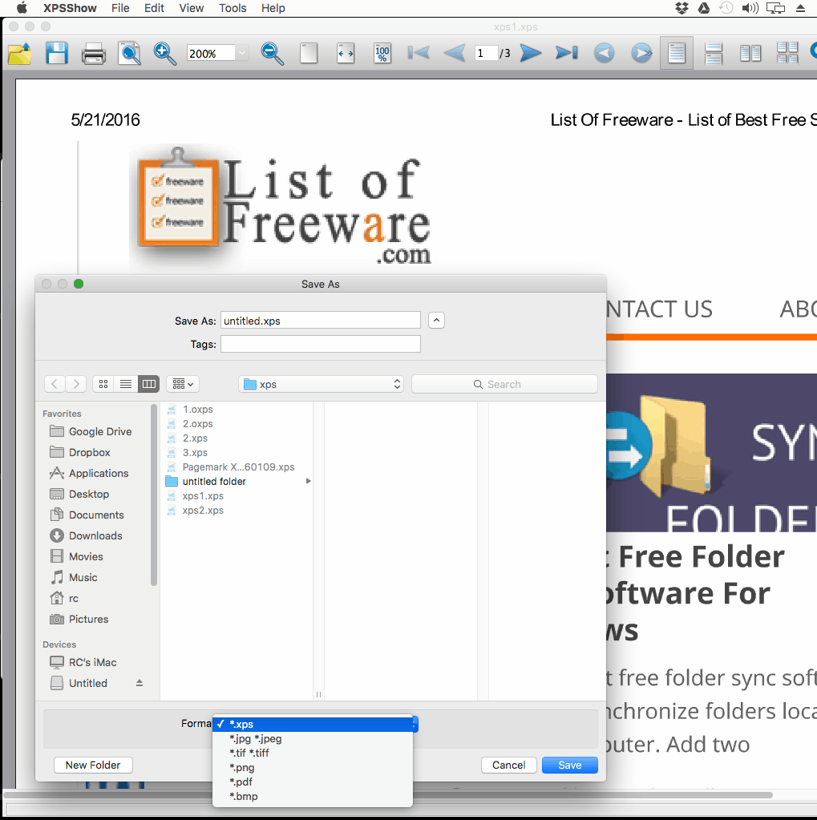Screen dimensions: 817x820
Task: Click the Tags input field
Action: (321, 344)
